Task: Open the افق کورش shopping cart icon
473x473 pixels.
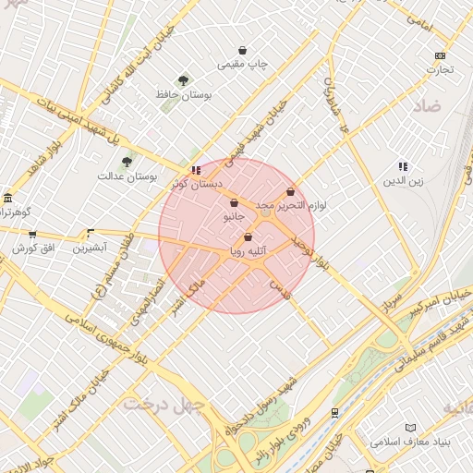Action: [32, 235]
